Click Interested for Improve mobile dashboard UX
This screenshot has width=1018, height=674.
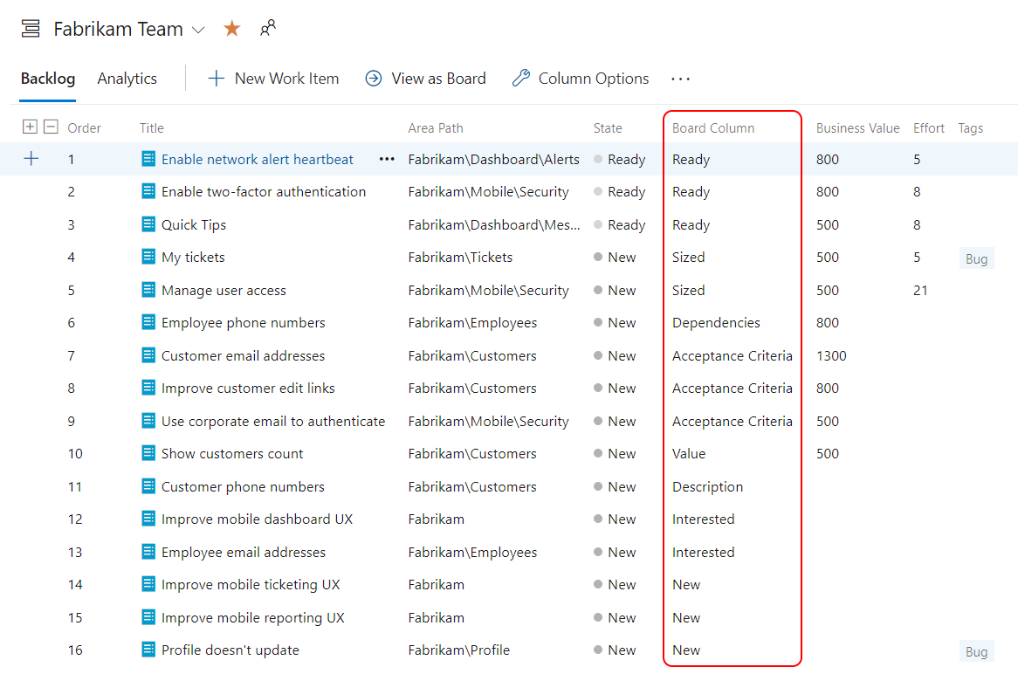[704, 519]
